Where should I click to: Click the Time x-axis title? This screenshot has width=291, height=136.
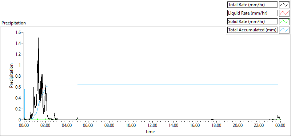(150, 132)
